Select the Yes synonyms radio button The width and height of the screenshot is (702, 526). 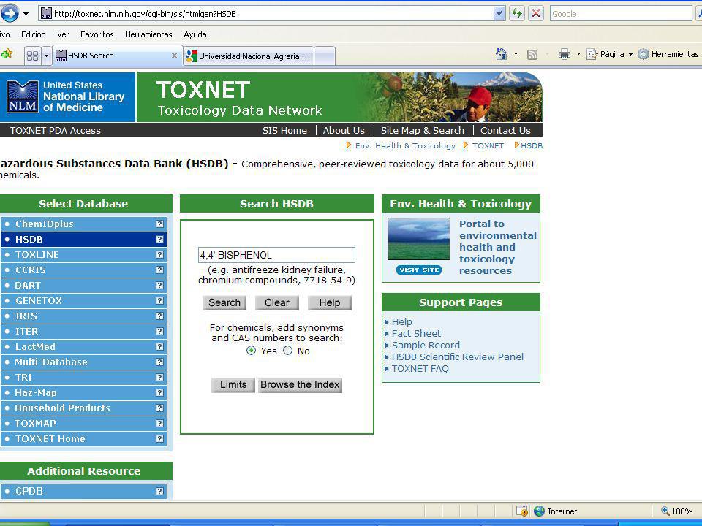click(251, 351)
